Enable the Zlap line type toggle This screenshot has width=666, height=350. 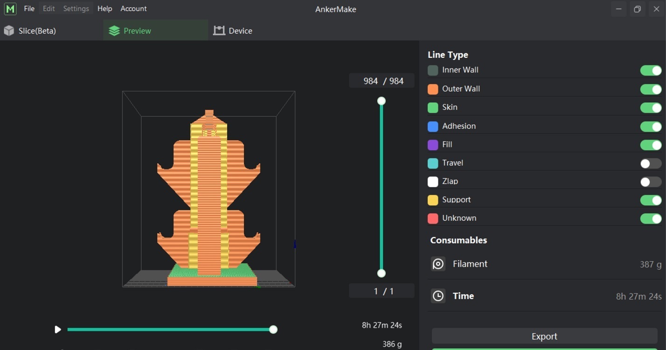(x=651, y=182)
